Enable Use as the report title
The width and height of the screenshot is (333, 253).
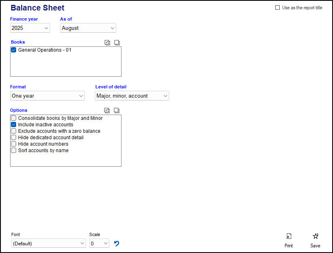[x=278, y=8]
